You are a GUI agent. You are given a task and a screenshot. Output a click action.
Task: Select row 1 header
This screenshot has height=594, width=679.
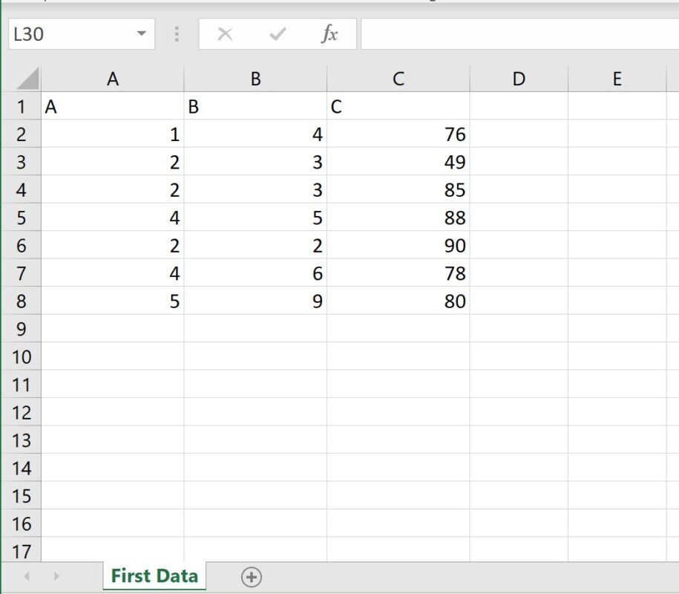click(22, 106)
